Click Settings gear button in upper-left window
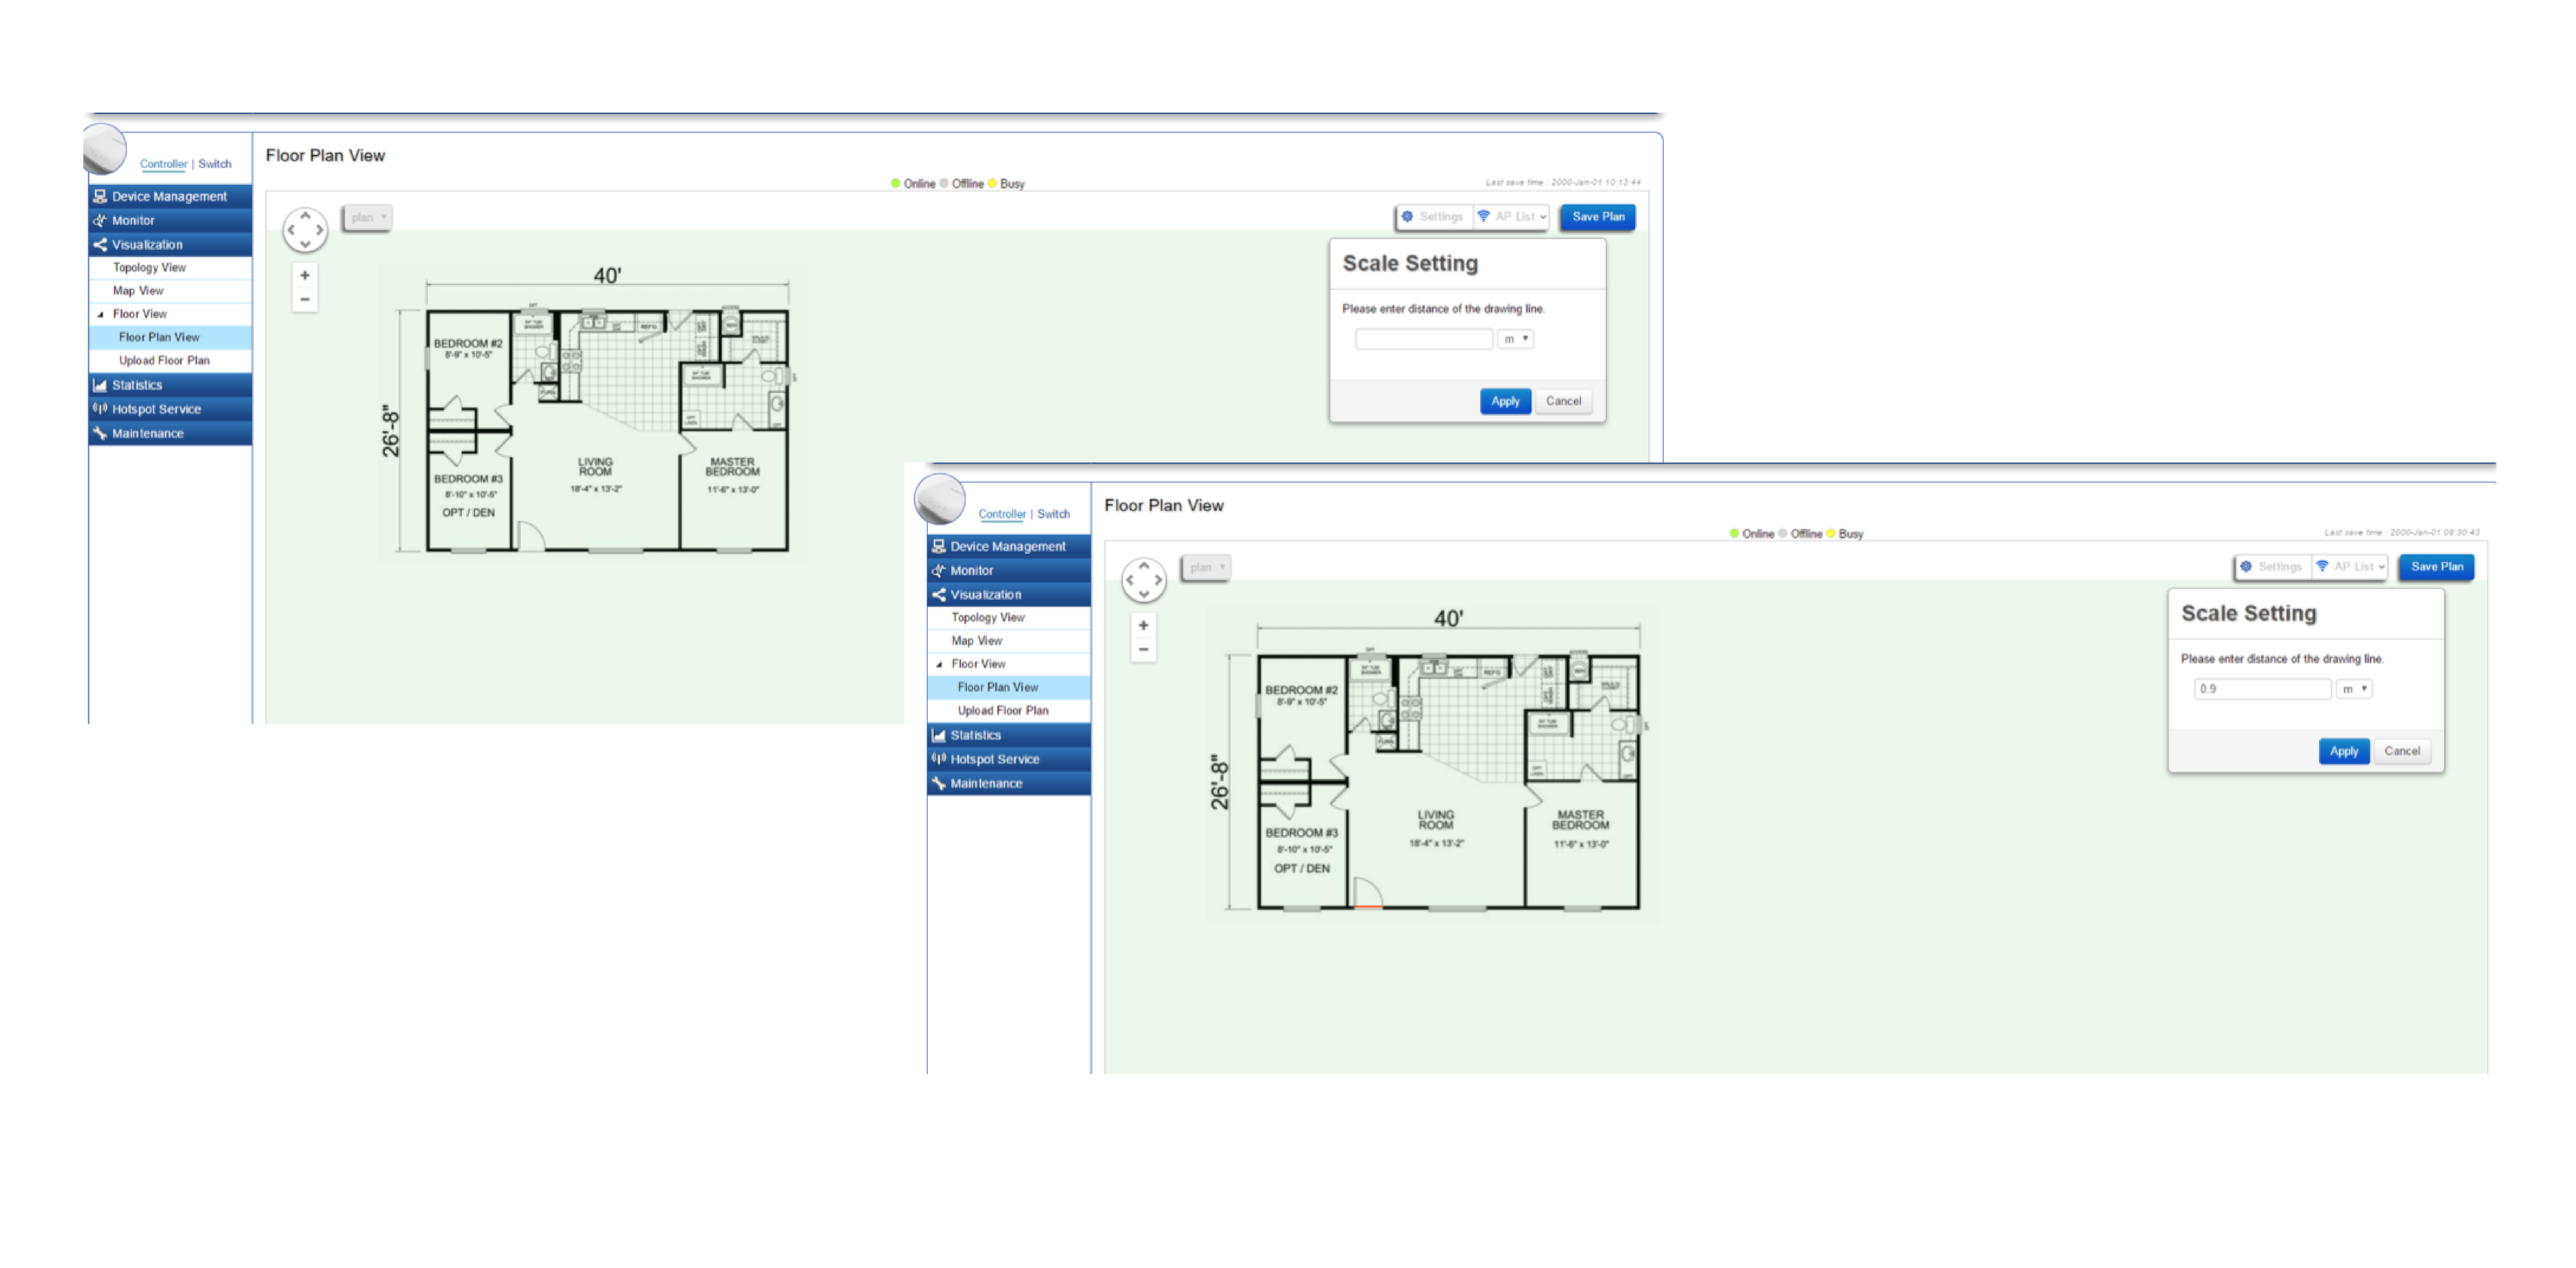The height and width of the screenshot is (1268, 2576). pos(1434,216)
